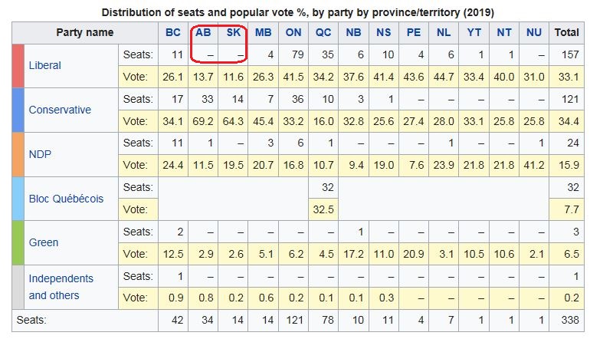
Task: Click the Total column header
Action: (x=566, y=33)
